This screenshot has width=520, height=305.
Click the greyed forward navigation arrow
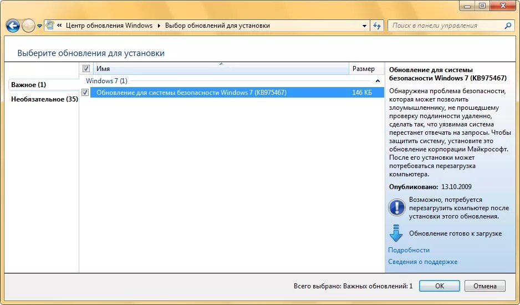28,26
